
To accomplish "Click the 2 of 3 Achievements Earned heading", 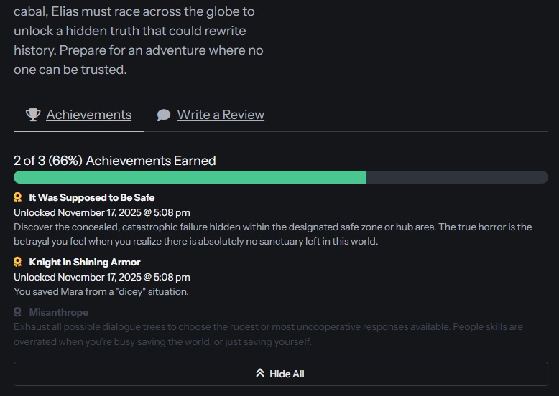I will pos(115,160).
